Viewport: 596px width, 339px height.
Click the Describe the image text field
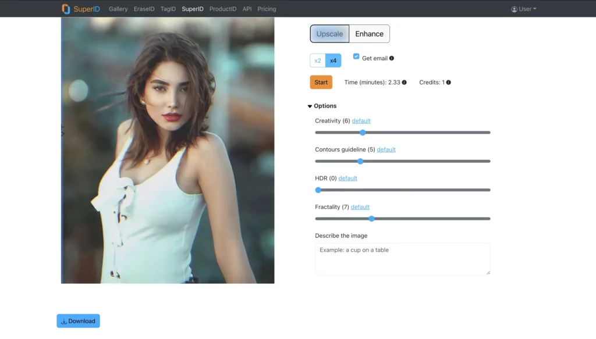pos(402,258)
